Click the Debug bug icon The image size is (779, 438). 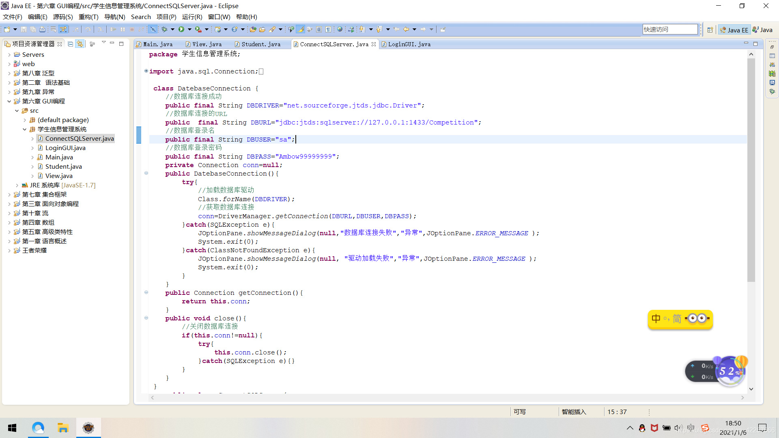pyautogui.click(x=164, y=29)
